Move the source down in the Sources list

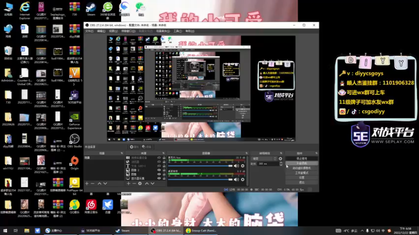[152, 184]
